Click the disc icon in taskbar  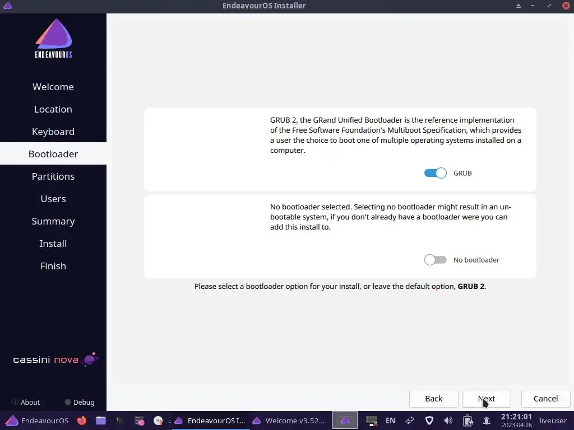[x=158, y=420]
